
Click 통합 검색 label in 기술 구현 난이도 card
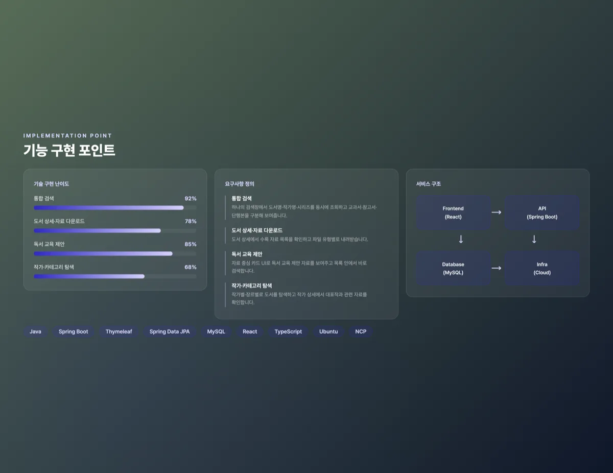click(44, 198)
